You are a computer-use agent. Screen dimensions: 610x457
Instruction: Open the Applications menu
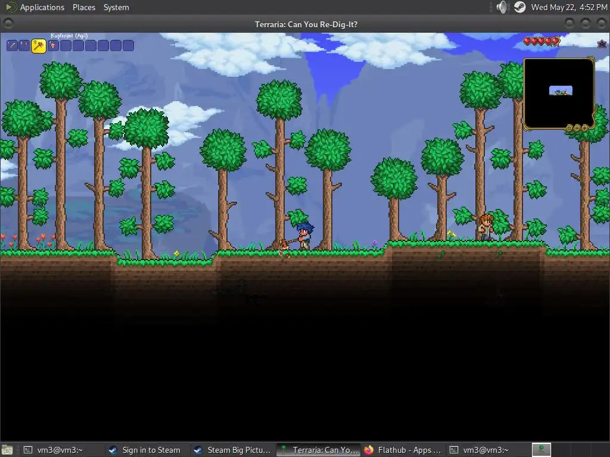click(x=42, y=7)
